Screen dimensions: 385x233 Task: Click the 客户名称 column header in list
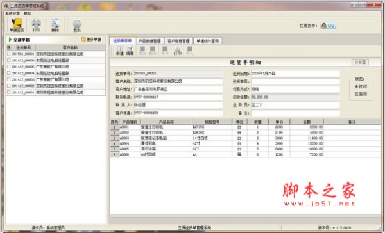click(70, 47)
